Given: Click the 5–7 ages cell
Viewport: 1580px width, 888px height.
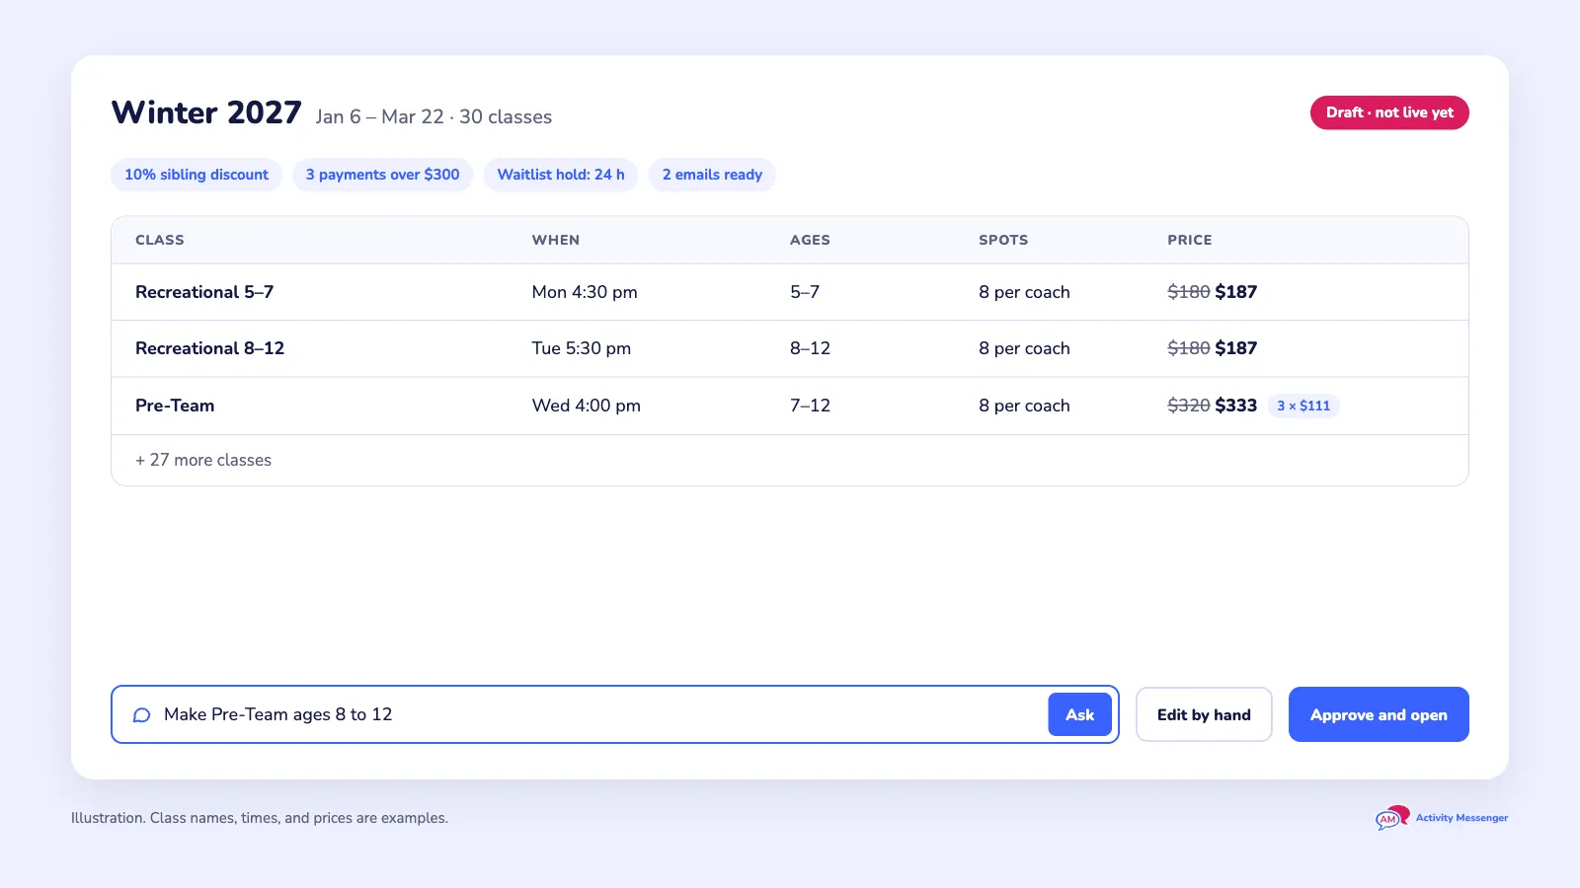Looking at the screenshot, I should 805,292.
